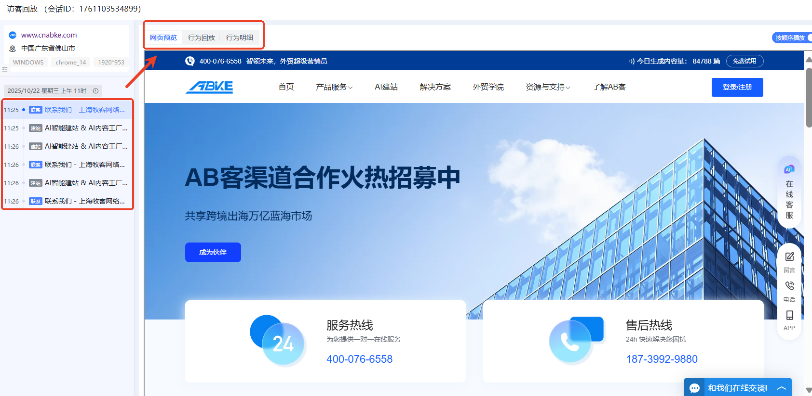Click the phone headset icon in the blue top bar

point(190,61)
